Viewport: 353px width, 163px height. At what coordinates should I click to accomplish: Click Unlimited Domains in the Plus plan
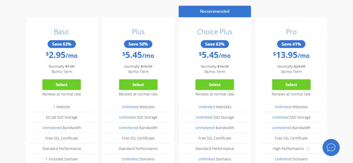(x=130, y=159)
